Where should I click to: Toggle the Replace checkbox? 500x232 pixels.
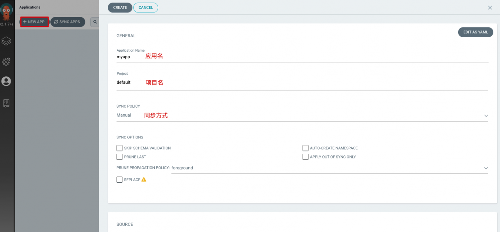120,180
